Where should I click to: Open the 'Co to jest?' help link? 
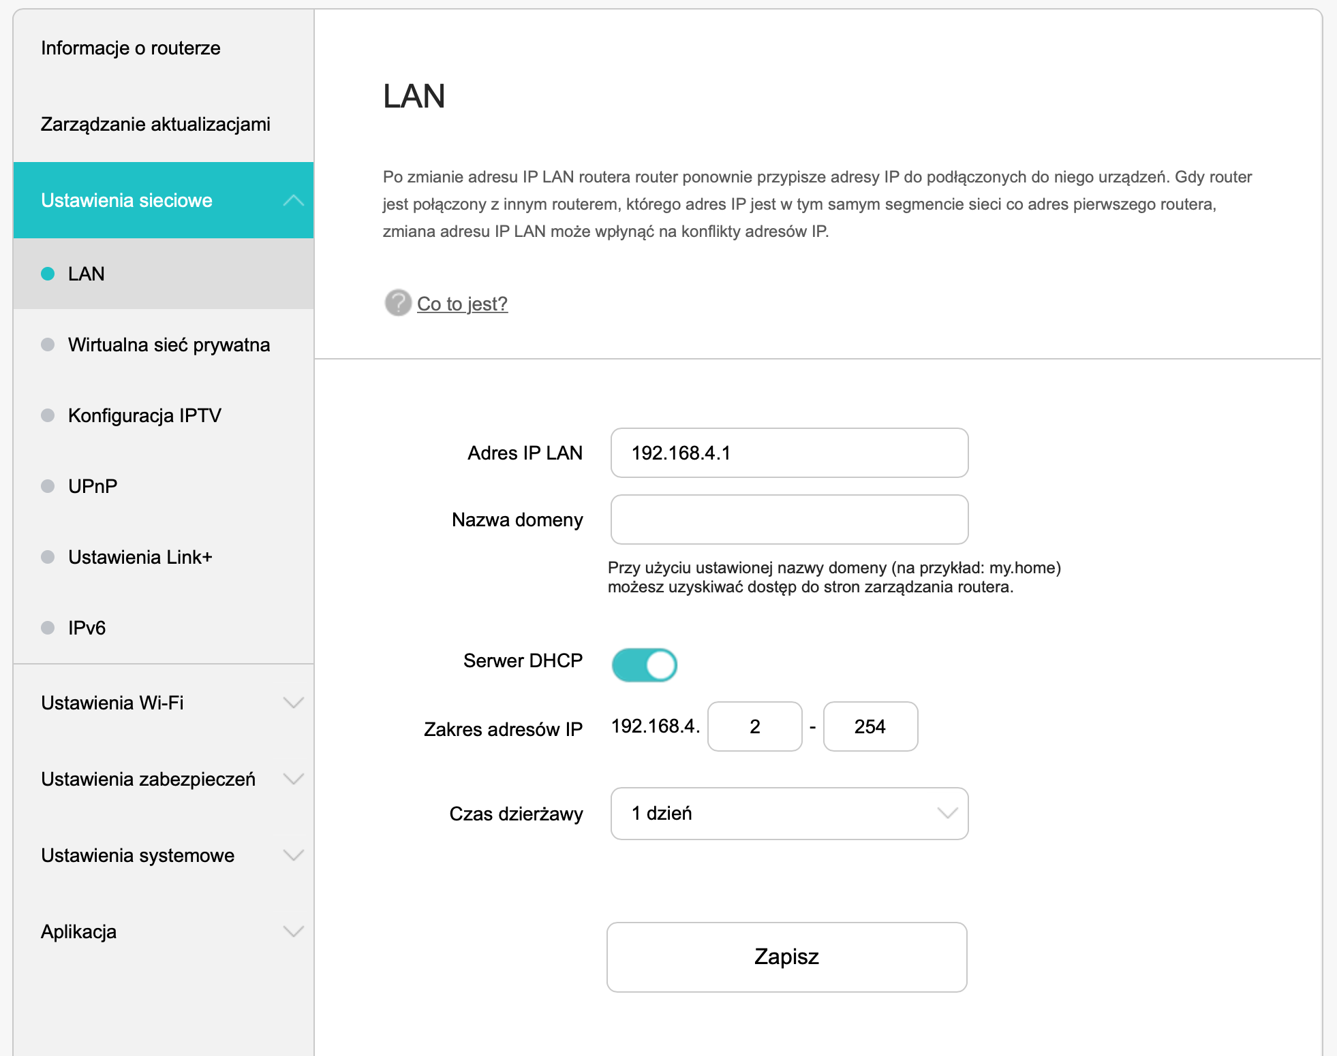pos(462,304)
